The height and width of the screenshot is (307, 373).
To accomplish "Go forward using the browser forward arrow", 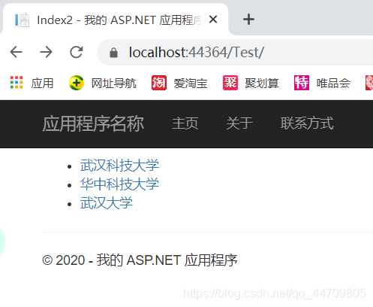I will pyautogui.click(x=47, y=53).
